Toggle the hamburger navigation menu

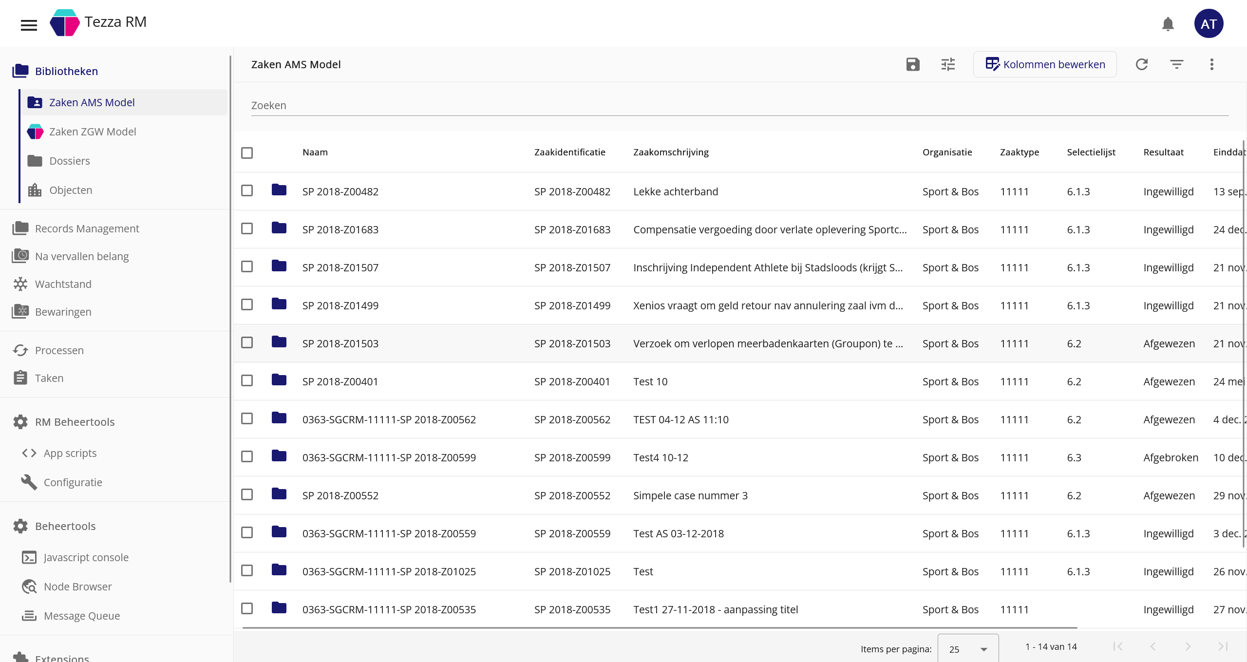29,25
